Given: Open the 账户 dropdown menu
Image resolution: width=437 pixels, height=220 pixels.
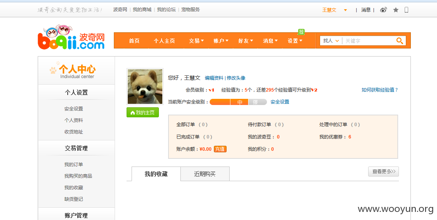Looking at the screenshot, I should pyautogui.click(x=221, y=41).
